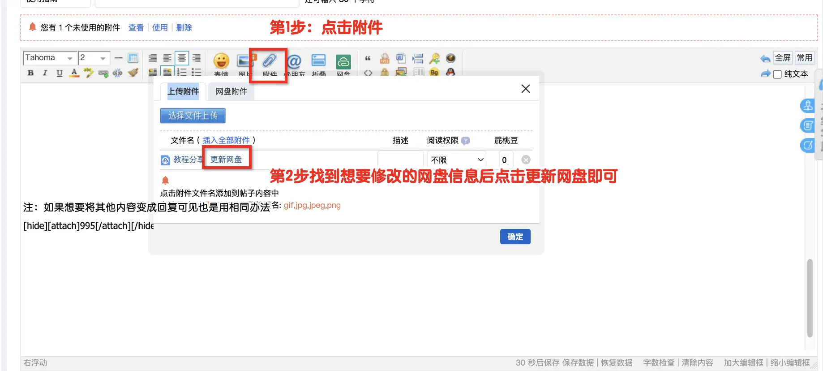Viewport: 823px width, 371px height.
Task: Open the font size 2 dropdown
Action: [x=94, y=58]
